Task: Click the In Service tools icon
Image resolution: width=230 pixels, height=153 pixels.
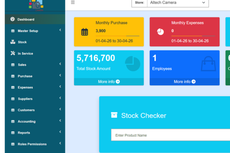Action: pyautogui.click(x=13, y=54)
